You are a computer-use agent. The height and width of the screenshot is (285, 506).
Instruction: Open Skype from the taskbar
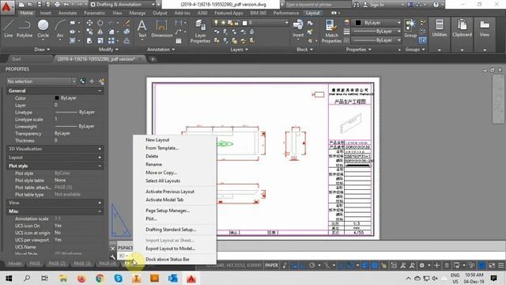coord(118,278)
